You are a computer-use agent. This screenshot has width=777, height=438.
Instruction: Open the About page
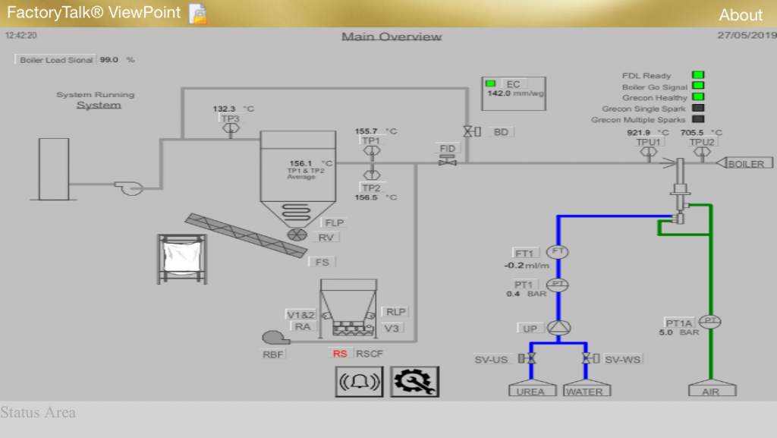tap(741, 15)
